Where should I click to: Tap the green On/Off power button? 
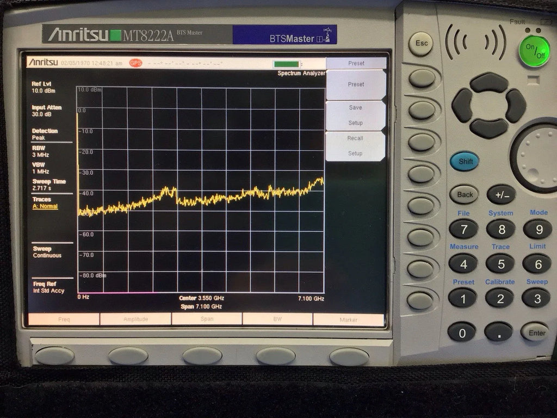[x=534, y=51]
